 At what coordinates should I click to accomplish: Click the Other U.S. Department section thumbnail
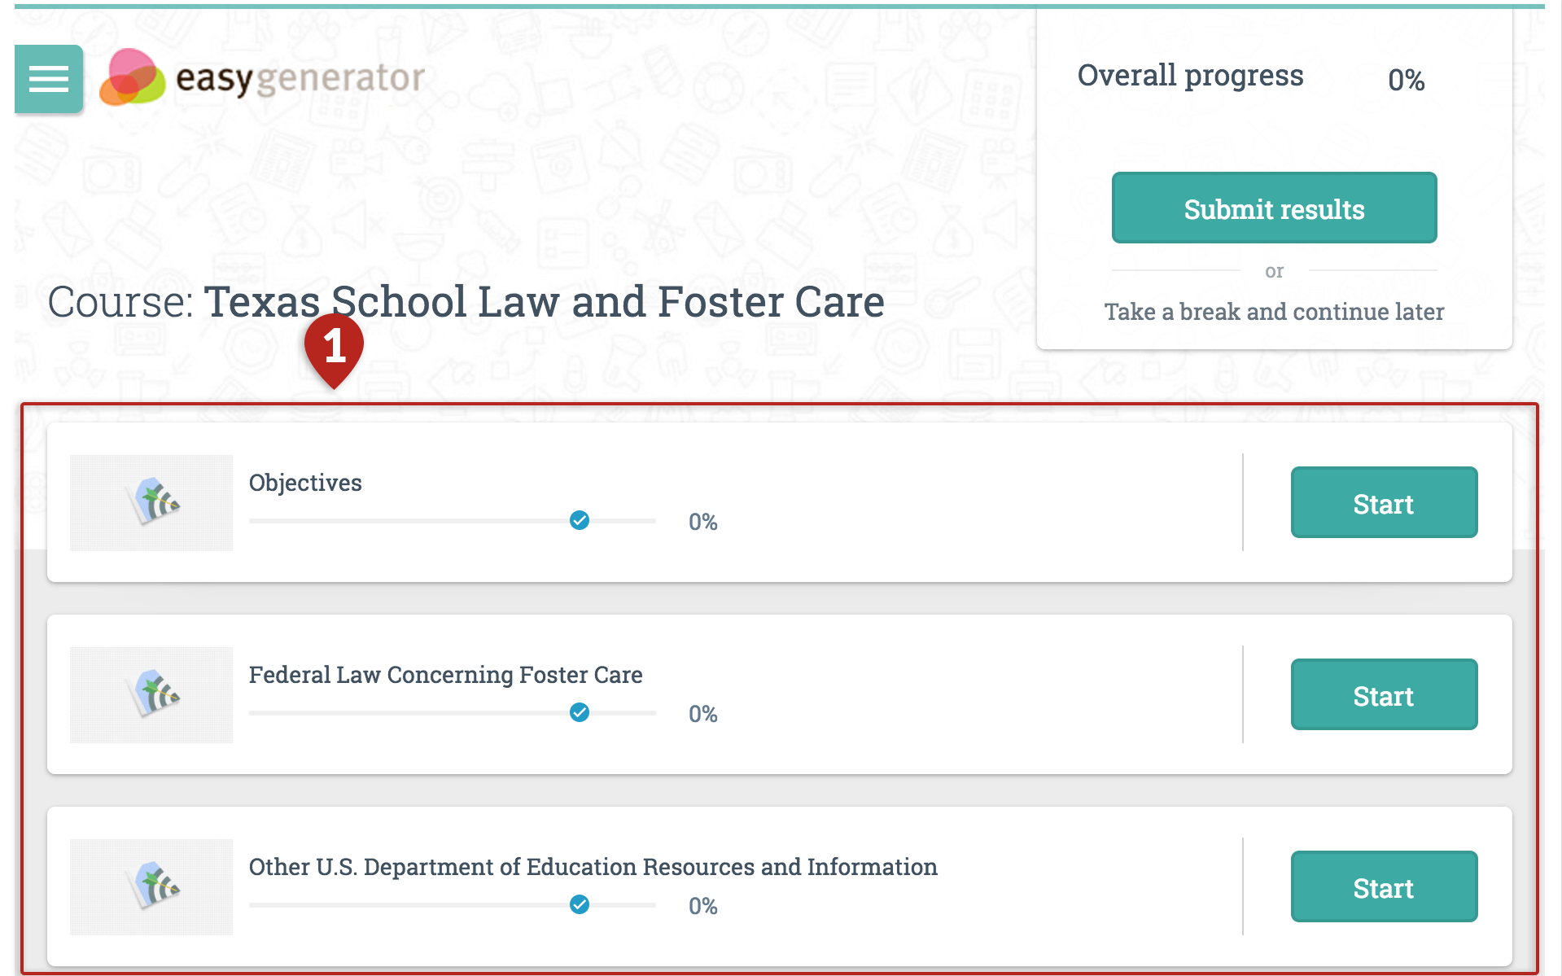point(151,886)
